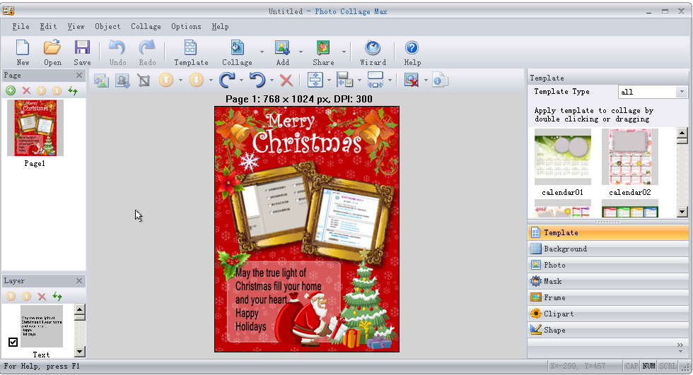This screenshot has width=693, height=375.
Task: Close the Page panel
Action: click(79, 76)
